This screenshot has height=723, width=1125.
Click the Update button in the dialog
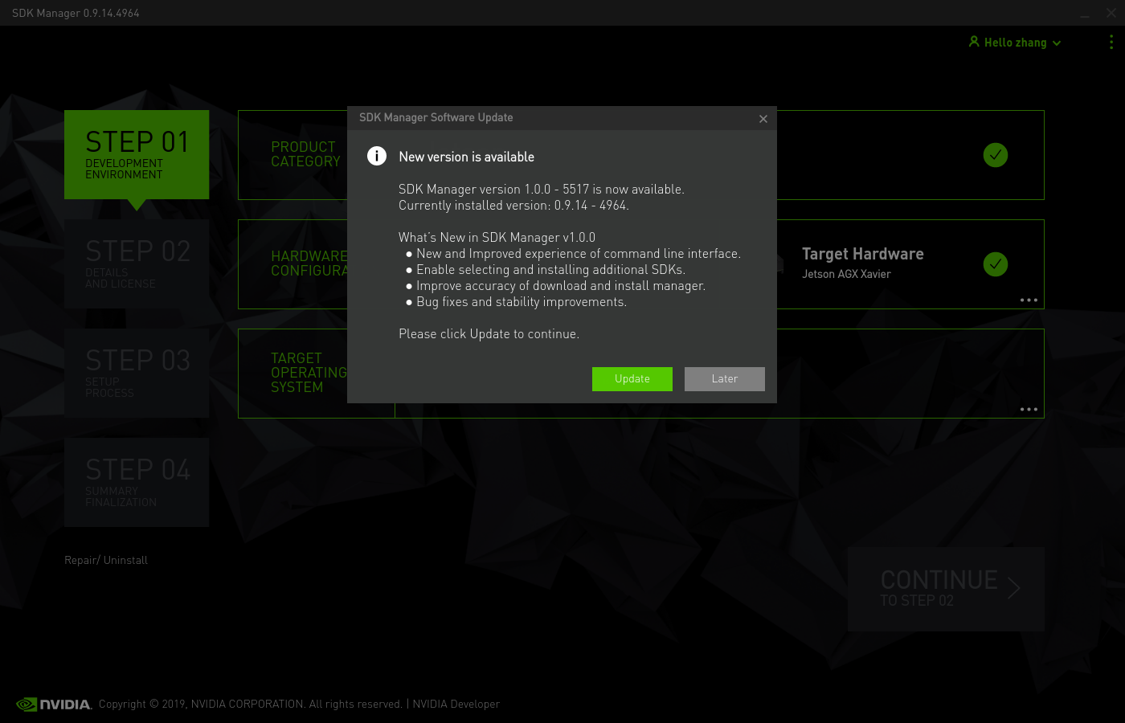632,379
